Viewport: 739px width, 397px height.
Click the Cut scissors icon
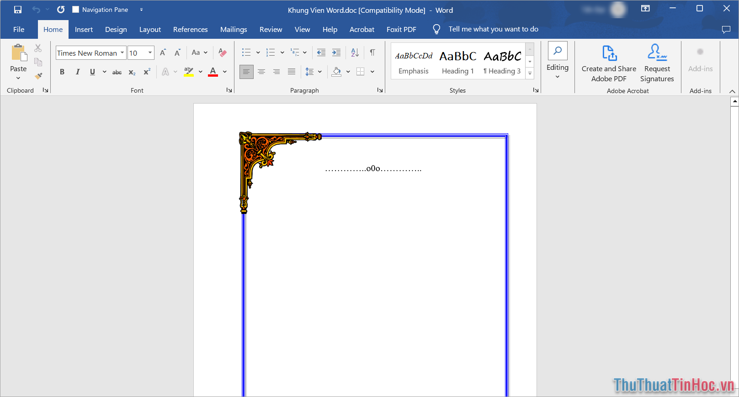pos(38,48)
